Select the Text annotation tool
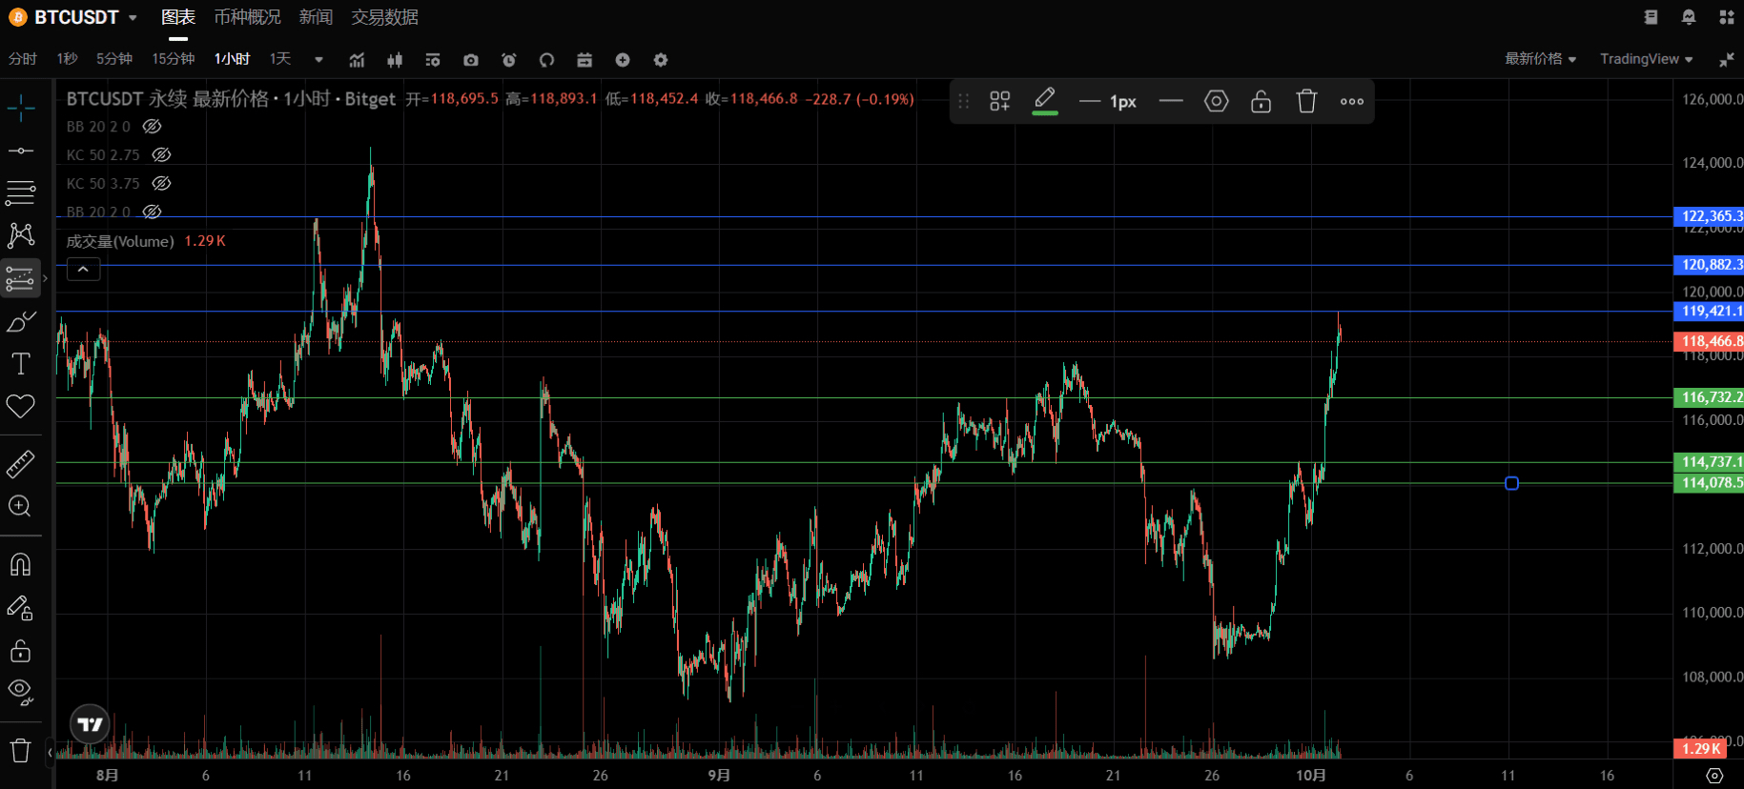The height and width of the screenshot is (789, 1744). 20,364
